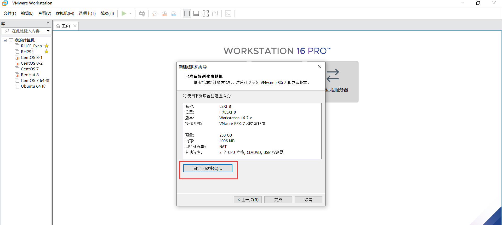Close the 新建虚拟机向导 dialog
502x225 pixels.
point(320,67)
